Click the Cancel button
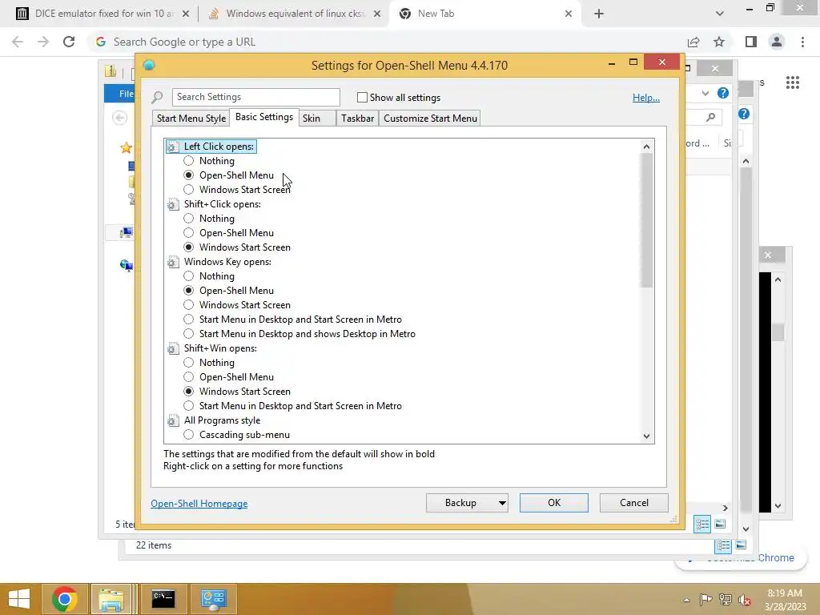 click(x=634, y=503)
